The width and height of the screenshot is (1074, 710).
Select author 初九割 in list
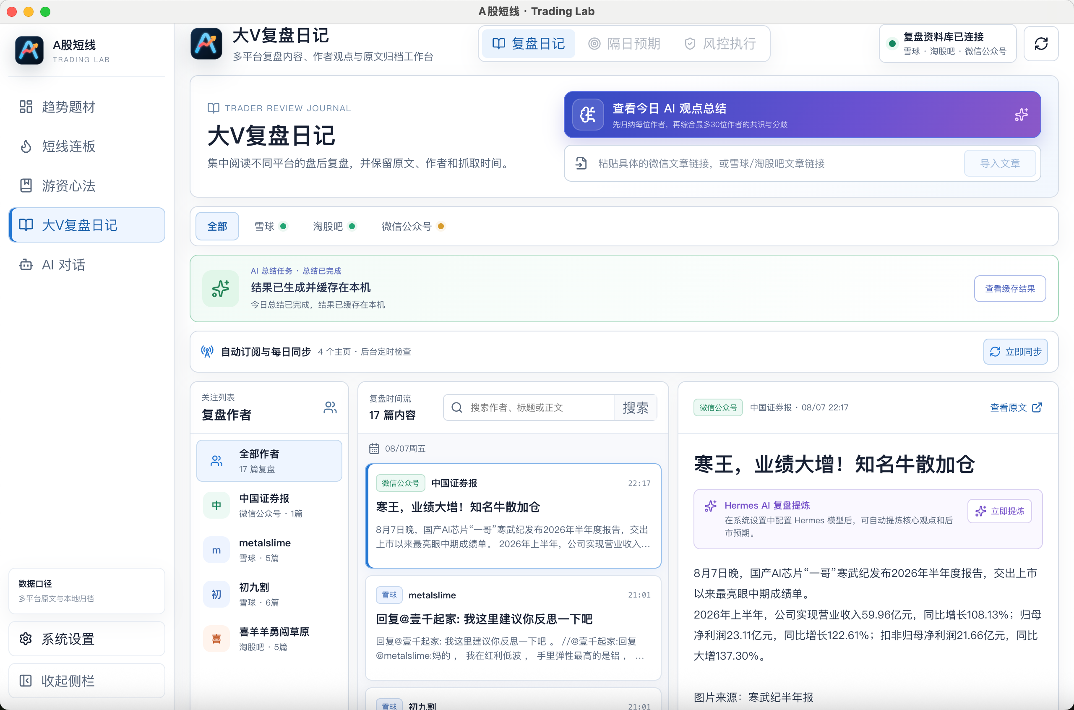tap(269, 594)
